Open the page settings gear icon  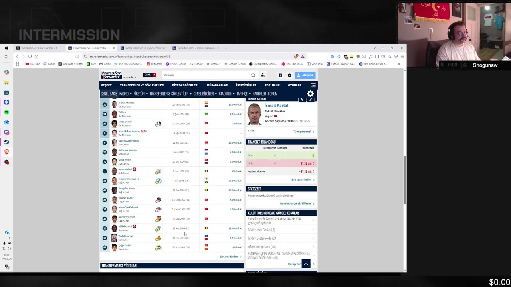coord(310,94)
